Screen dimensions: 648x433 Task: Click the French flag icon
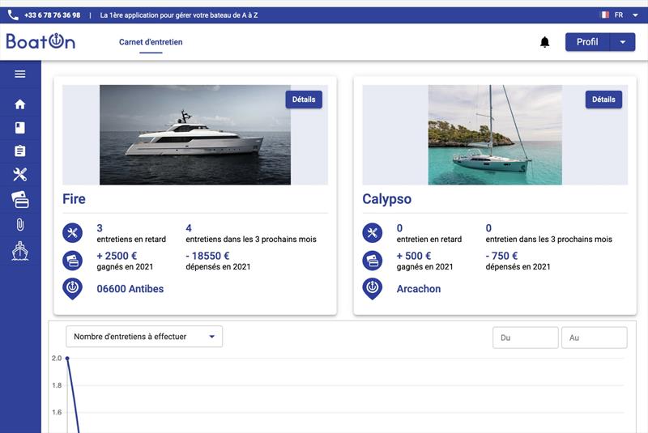(604, 15)
